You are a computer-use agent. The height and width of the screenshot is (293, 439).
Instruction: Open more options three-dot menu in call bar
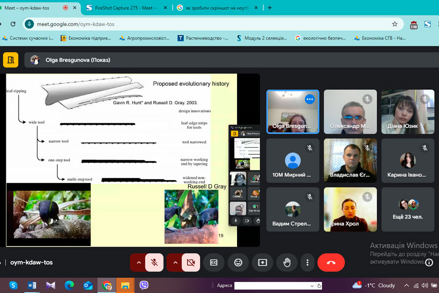click(307, 263)
